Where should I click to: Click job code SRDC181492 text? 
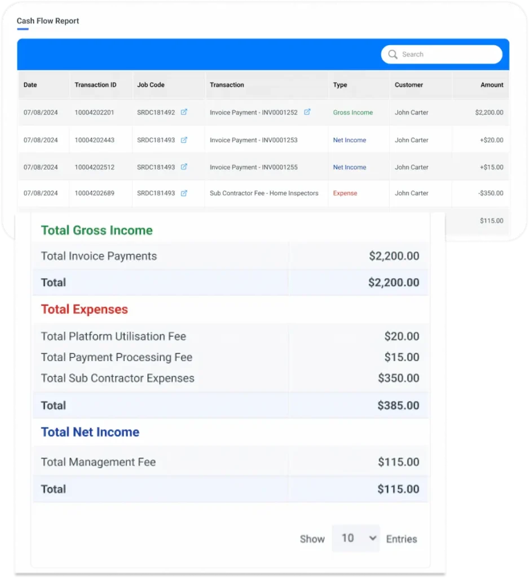[x=156, y=112]
